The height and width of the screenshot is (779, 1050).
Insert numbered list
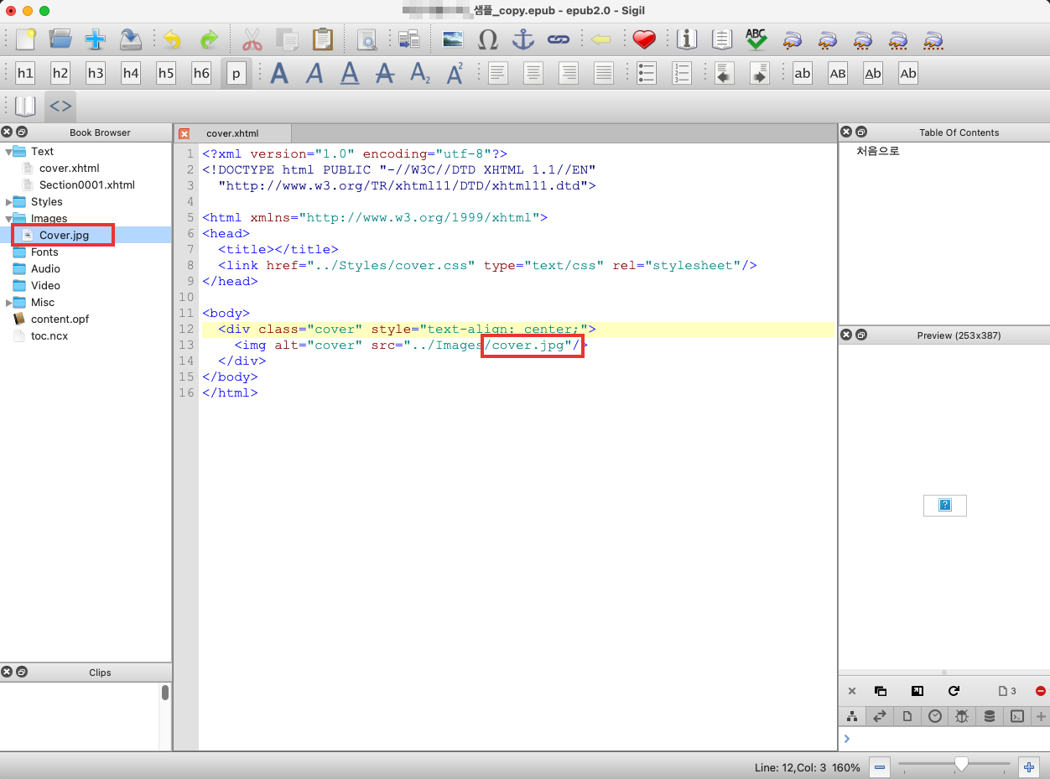tap(682, 73)
